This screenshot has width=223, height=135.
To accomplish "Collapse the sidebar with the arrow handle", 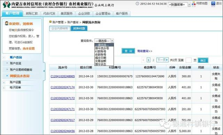I will tap(44, 71).
